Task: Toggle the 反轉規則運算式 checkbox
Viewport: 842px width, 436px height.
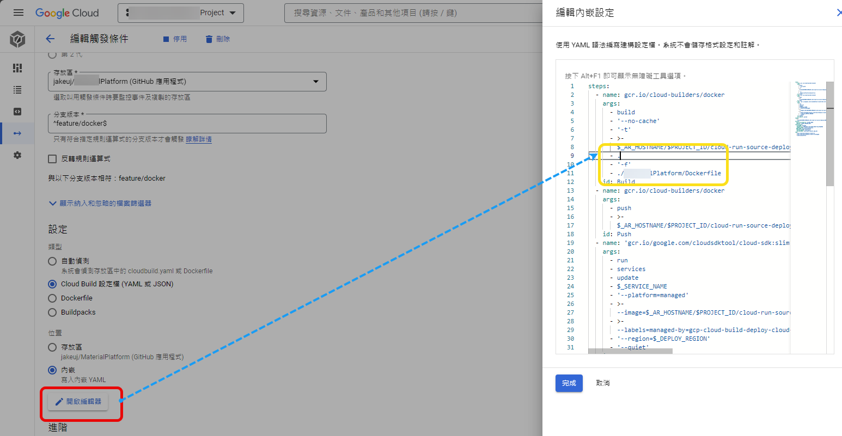Action: click(x=52, y=159)
